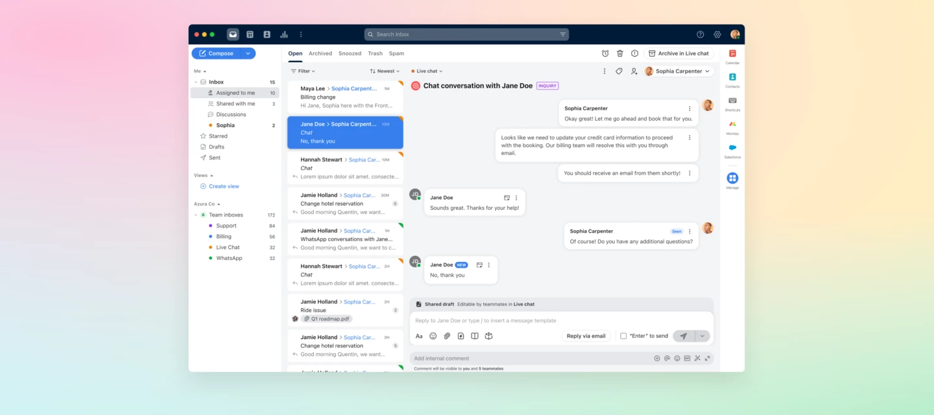This screenshot has height=415, width=934.
Task: Switch to the Archived tab
Action: point(320,53)
